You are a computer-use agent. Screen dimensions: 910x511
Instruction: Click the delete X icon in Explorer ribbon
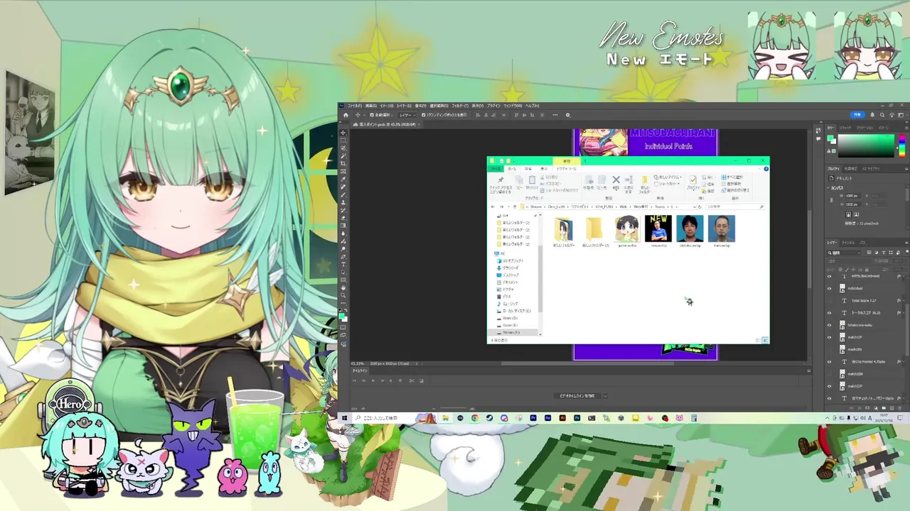pyautogui.click(x=616, y=180)
